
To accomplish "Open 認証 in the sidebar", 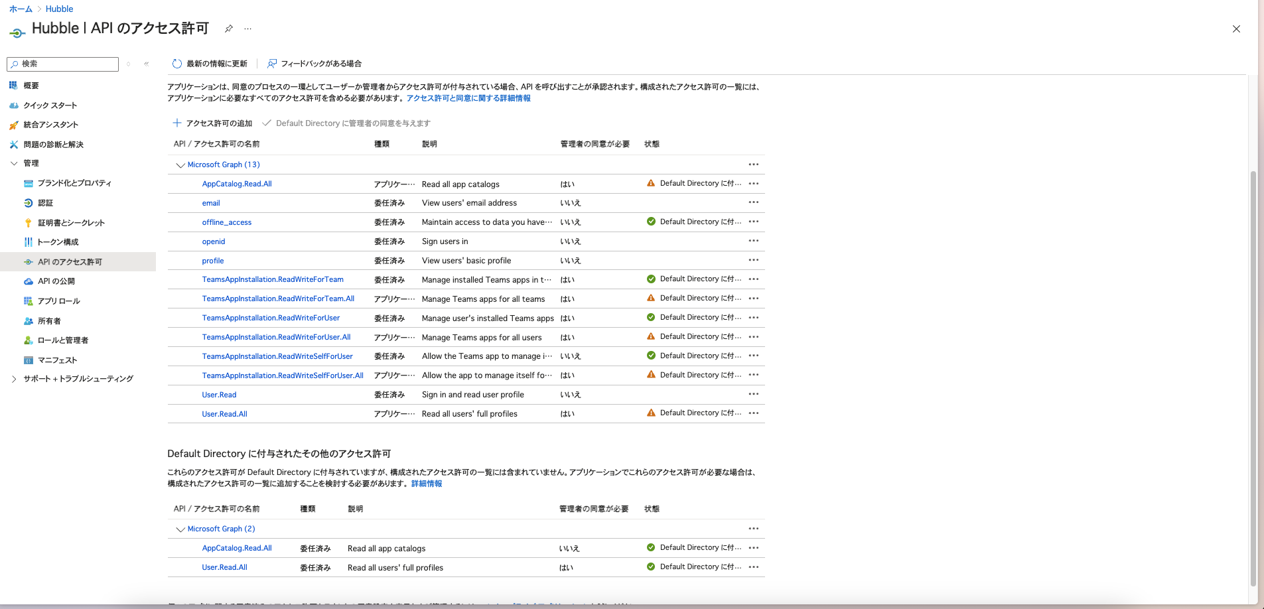I will tap(45, 203).
